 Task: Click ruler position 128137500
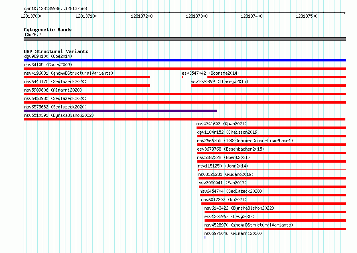pos(306,16)
